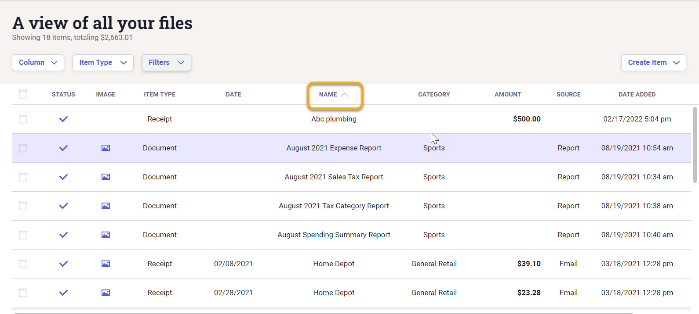This screenshot has height=314, width=699.
Task: Sort by CATEGORY column header
Action: 434,94
